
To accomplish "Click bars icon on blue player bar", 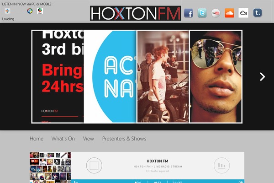I will point(76,182).
